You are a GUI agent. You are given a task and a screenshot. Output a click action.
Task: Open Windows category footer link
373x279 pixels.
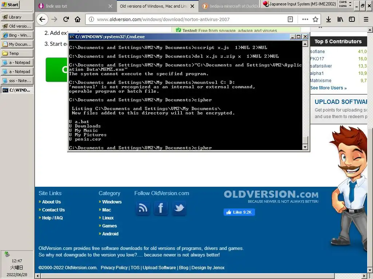112,202
